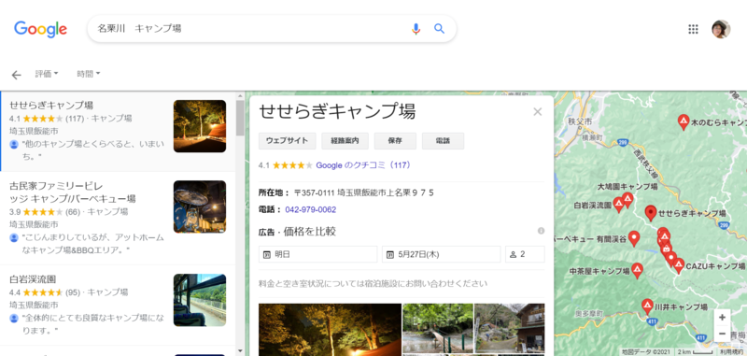Open Google のクチコミ (117) reviews link

[x=363, y=165]
